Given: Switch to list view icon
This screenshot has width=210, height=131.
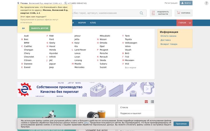Looking at the screenshot, I should [x=152, y=102].
